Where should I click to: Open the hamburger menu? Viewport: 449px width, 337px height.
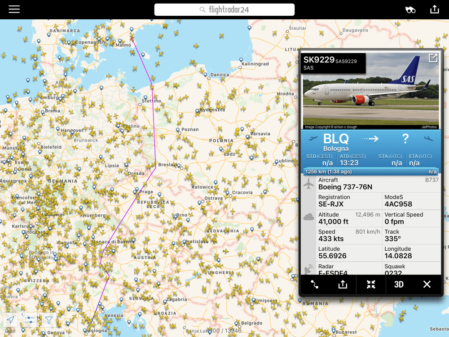14,9
